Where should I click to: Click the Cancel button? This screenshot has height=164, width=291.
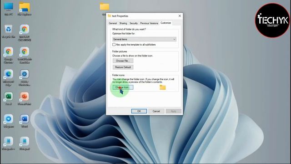click(x=156, y=111)
